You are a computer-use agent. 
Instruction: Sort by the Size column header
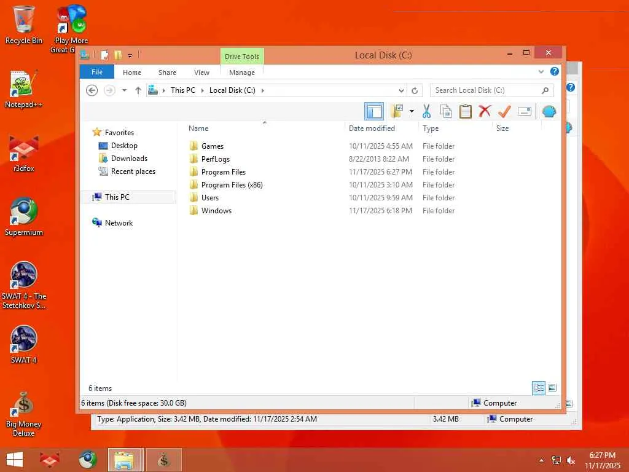(502, 128)
